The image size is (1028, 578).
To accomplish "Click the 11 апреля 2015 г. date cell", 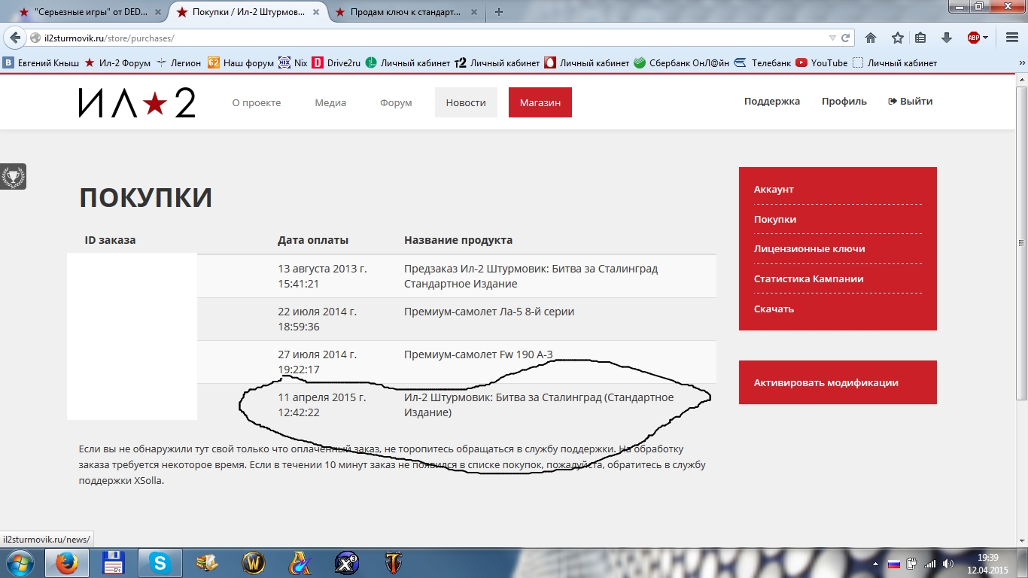I will 322,405.
